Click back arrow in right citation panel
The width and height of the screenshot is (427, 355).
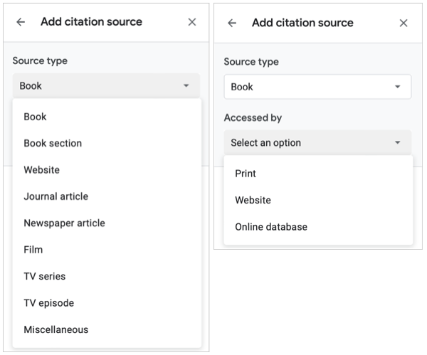pos(232,23)
